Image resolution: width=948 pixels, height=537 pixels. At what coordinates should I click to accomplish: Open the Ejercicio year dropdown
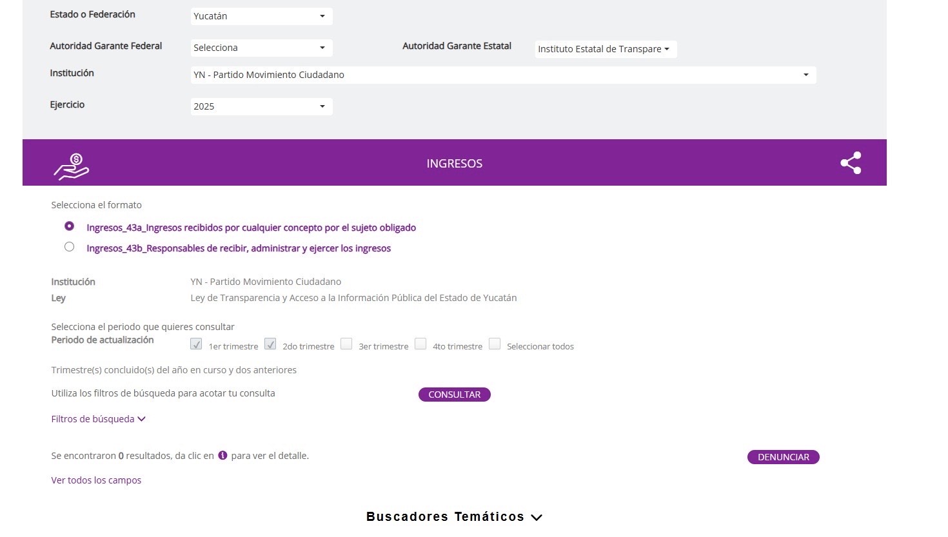pyautogui.click(x=261, y=106)
